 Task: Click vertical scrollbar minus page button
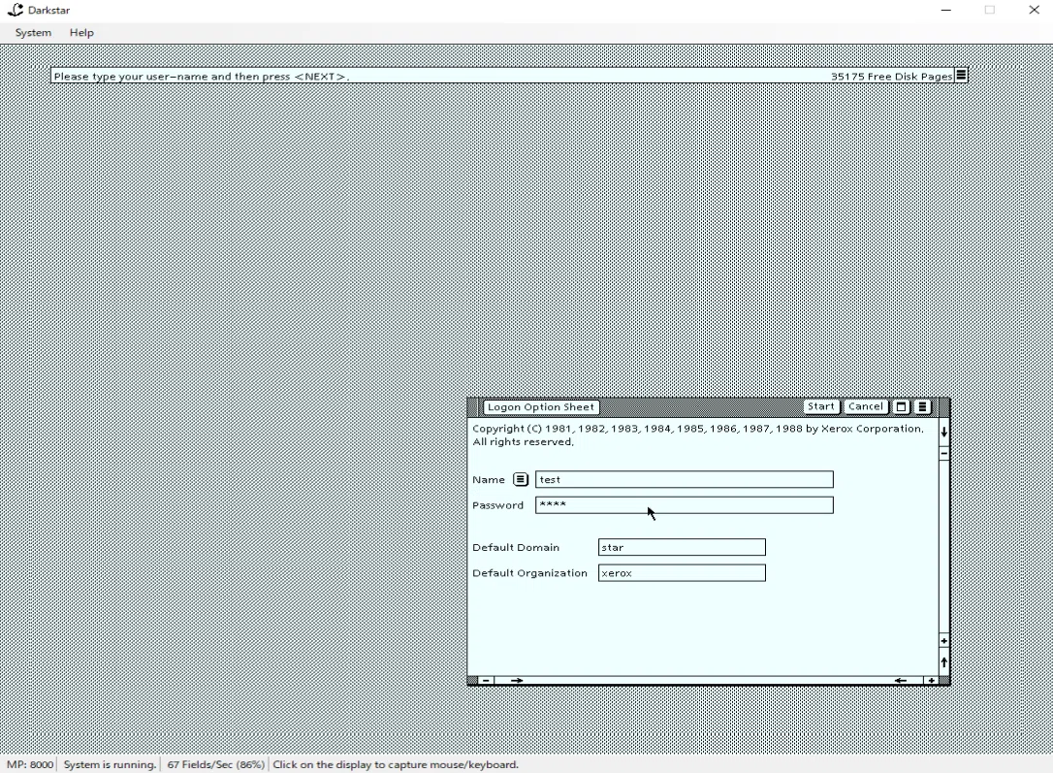click(x=943, y=454)
